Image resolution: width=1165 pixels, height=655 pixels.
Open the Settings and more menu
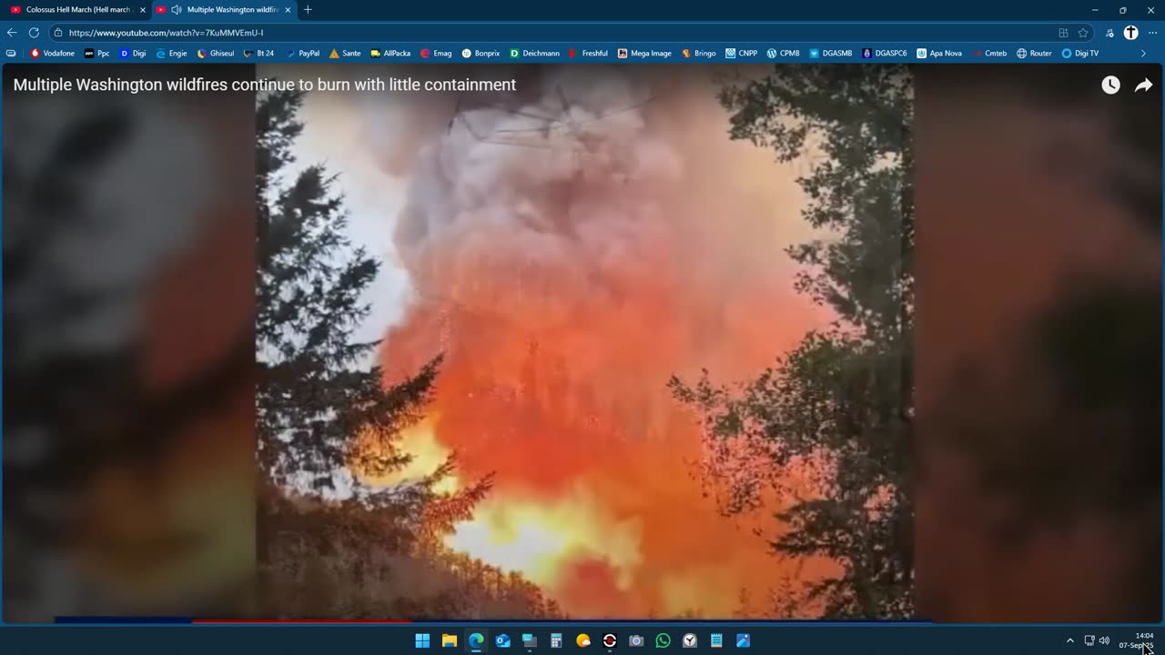click(x=1151, y=33)
